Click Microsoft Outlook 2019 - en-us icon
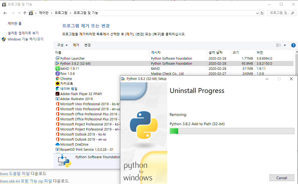The width and height of the screenshot is (298, 184). 57,139
